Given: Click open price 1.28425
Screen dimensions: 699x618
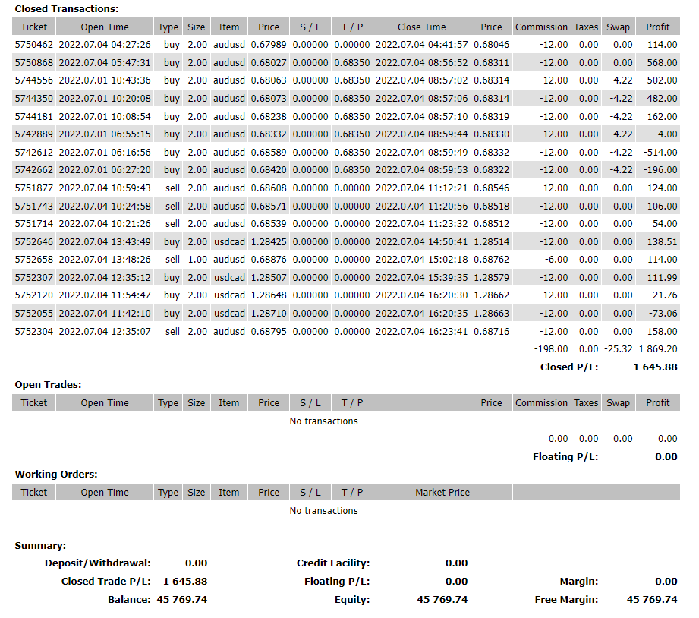Looking at the screenshot, I should tap(269, 242).
